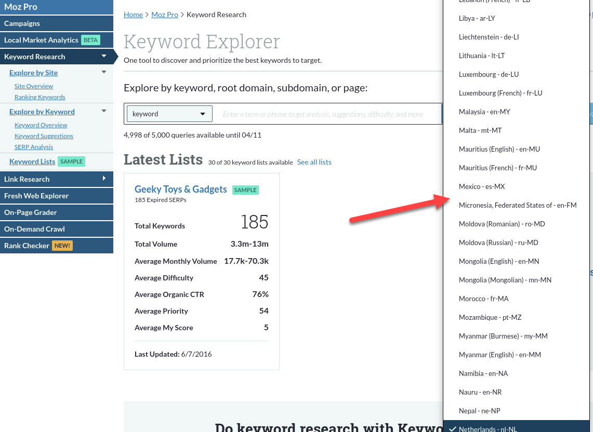Viewport: 593px width, 432px height.
Task: Collapse the Explore by Site section arrow
Action: click(x=104, y=72)
